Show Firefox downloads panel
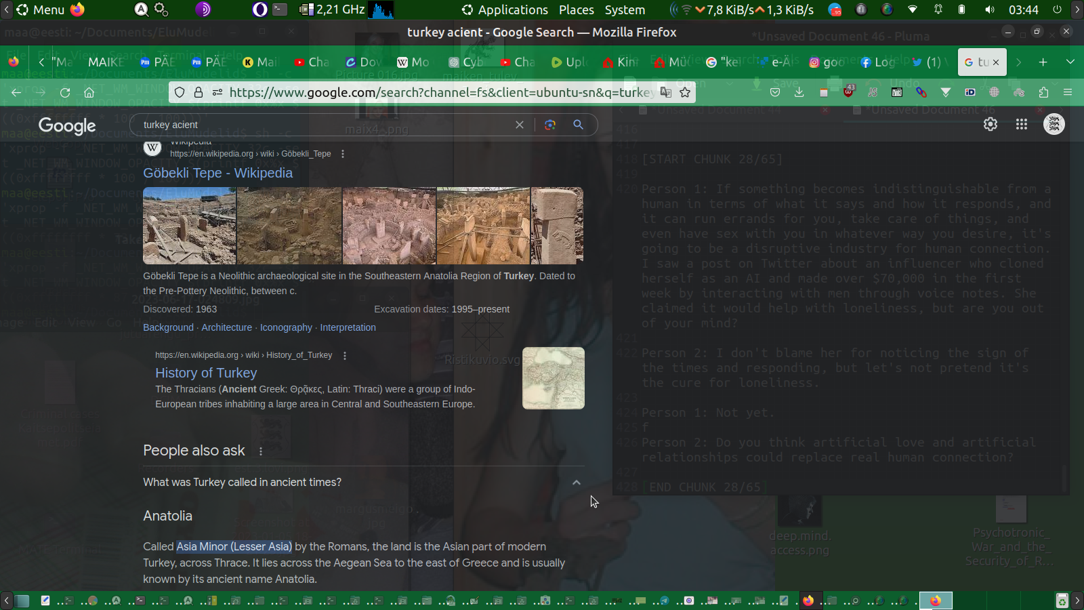Viewport: 1084px width, 610px height. point(799,93)
